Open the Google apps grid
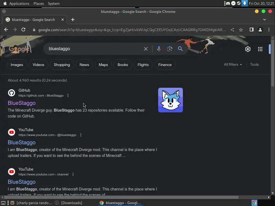This screenshot has height=206, width=275. pyautogui.click(x=260, y=49)
